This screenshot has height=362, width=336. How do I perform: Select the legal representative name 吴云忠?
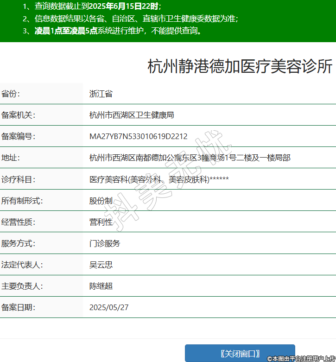101,265
